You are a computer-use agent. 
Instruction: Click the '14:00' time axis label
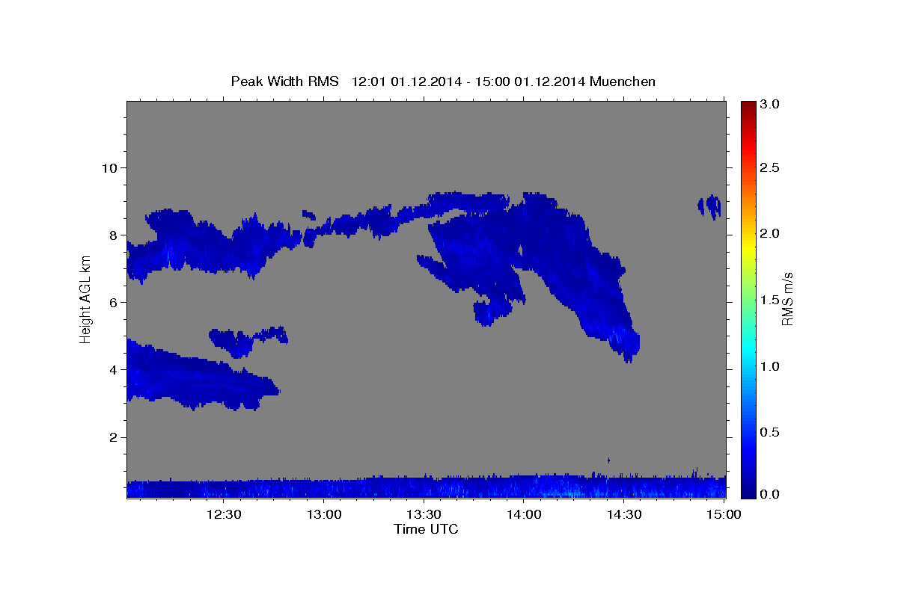pos(524,514)
